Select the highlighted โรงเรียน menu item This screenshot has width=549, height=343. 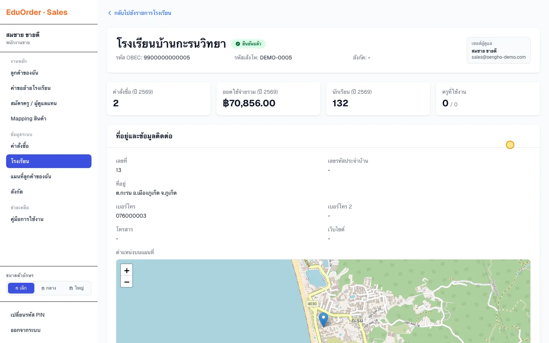(49, 161)
